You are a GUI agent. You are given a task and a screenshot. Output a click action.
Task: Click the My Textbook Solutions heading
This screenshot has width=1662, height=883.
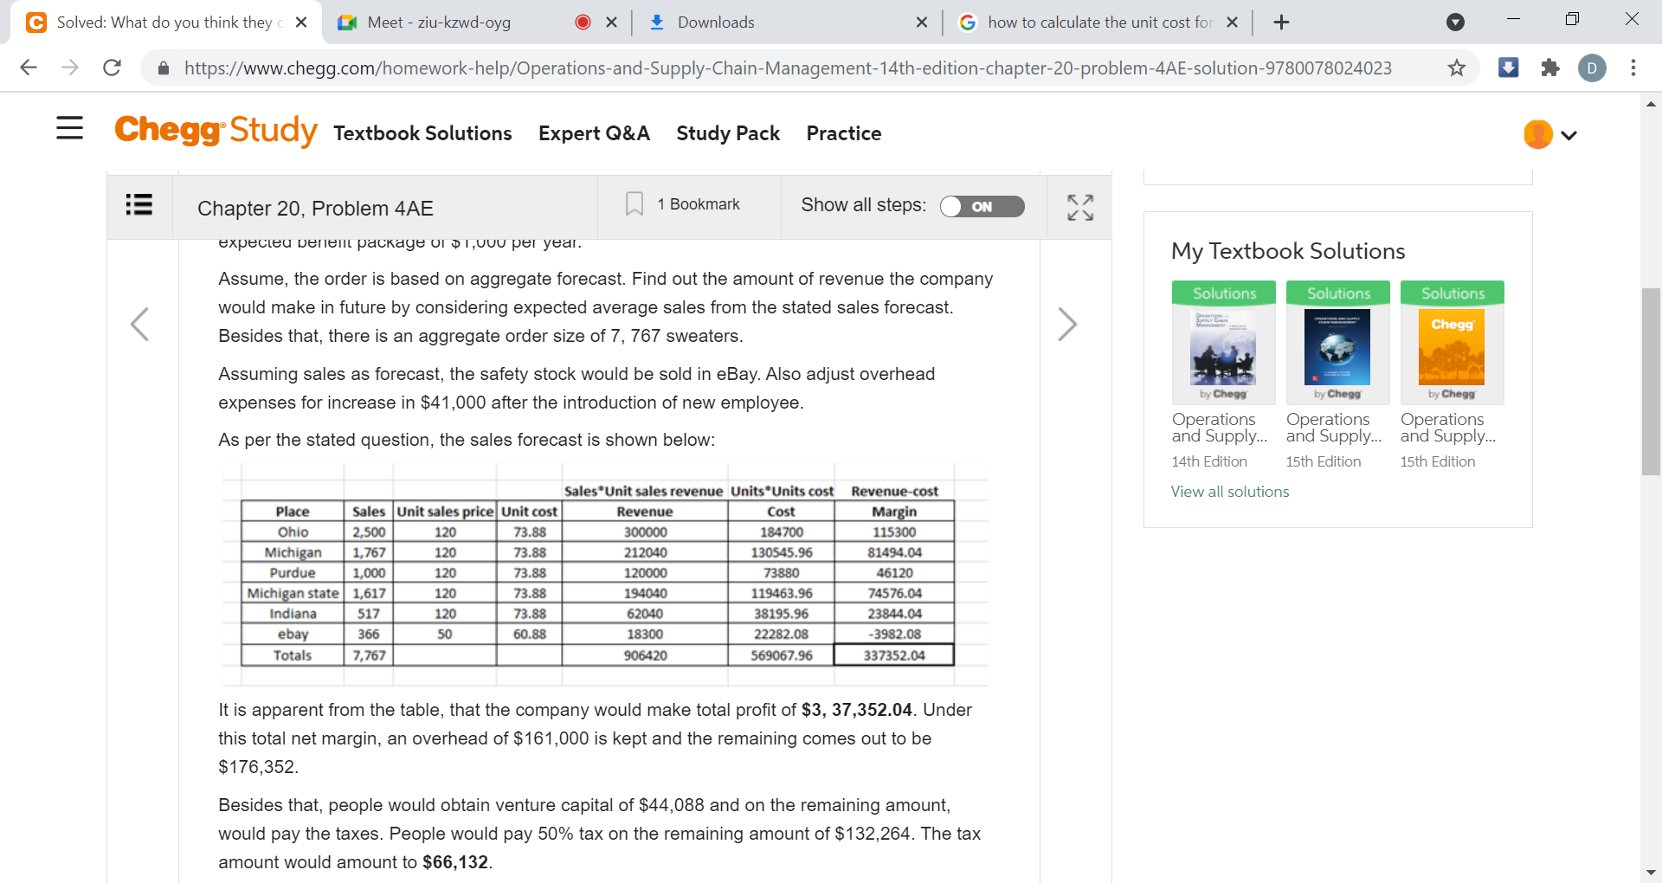1288,251
